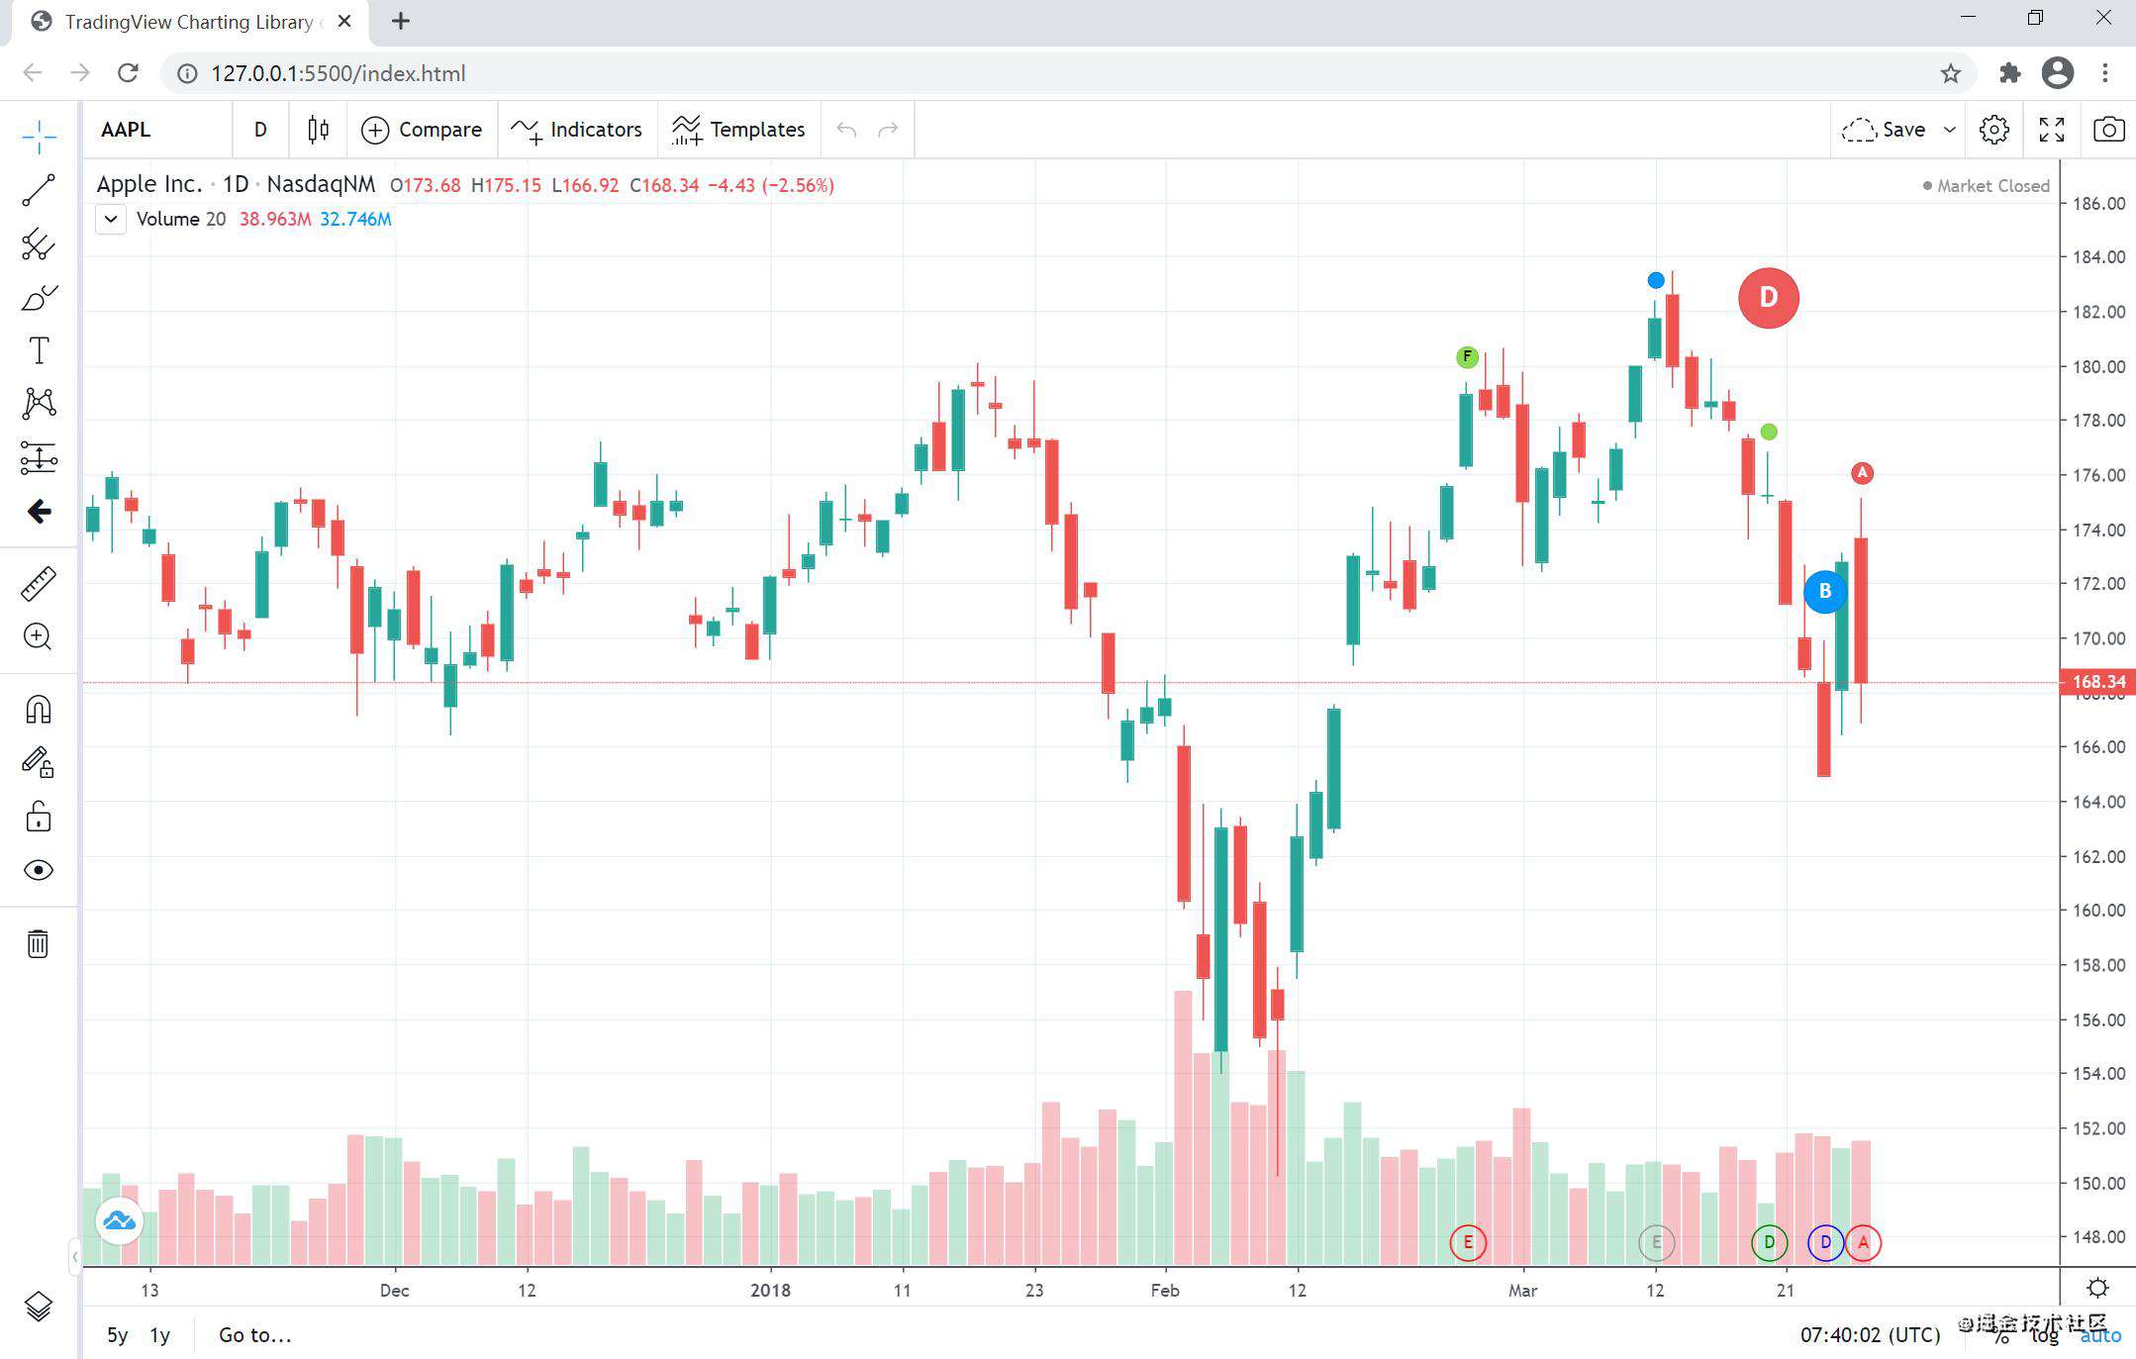Click the gray E timescale mark
2136x1359 pixels.
1656,1242
